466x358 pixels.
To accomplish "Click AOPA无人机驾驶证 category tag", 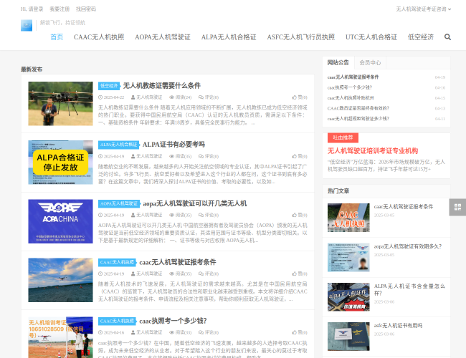I will coord(119,203).
